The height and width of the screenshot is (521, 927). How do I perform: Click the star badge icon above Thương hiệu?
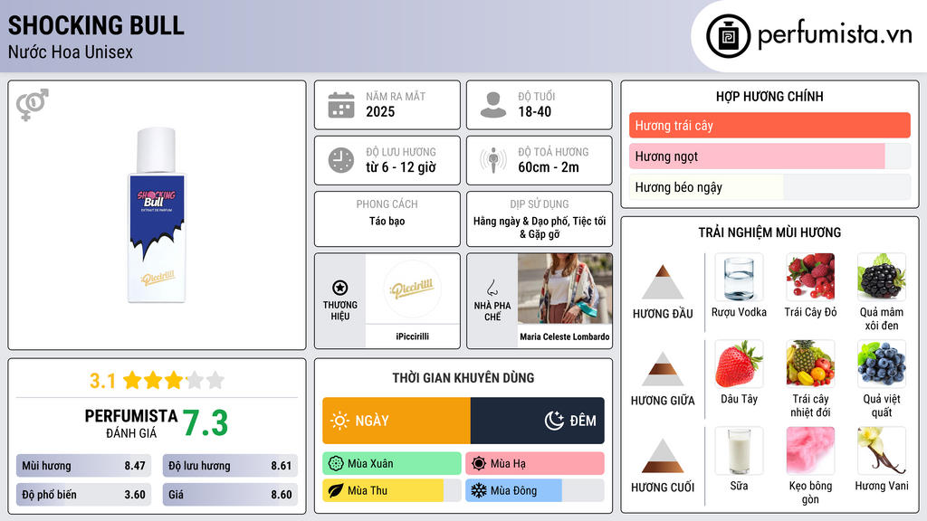340,288
